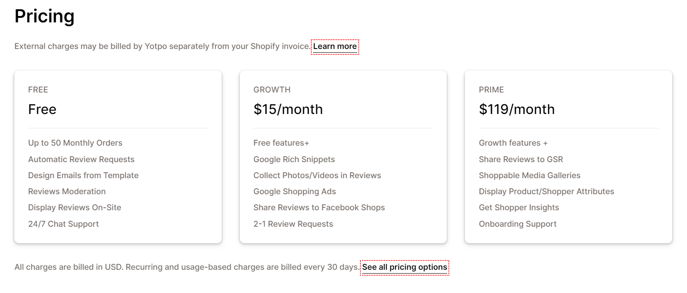Select the GROWTH plan label
Image resolution: width=687 pixels, height=293 pixels.
coord(272,90)
